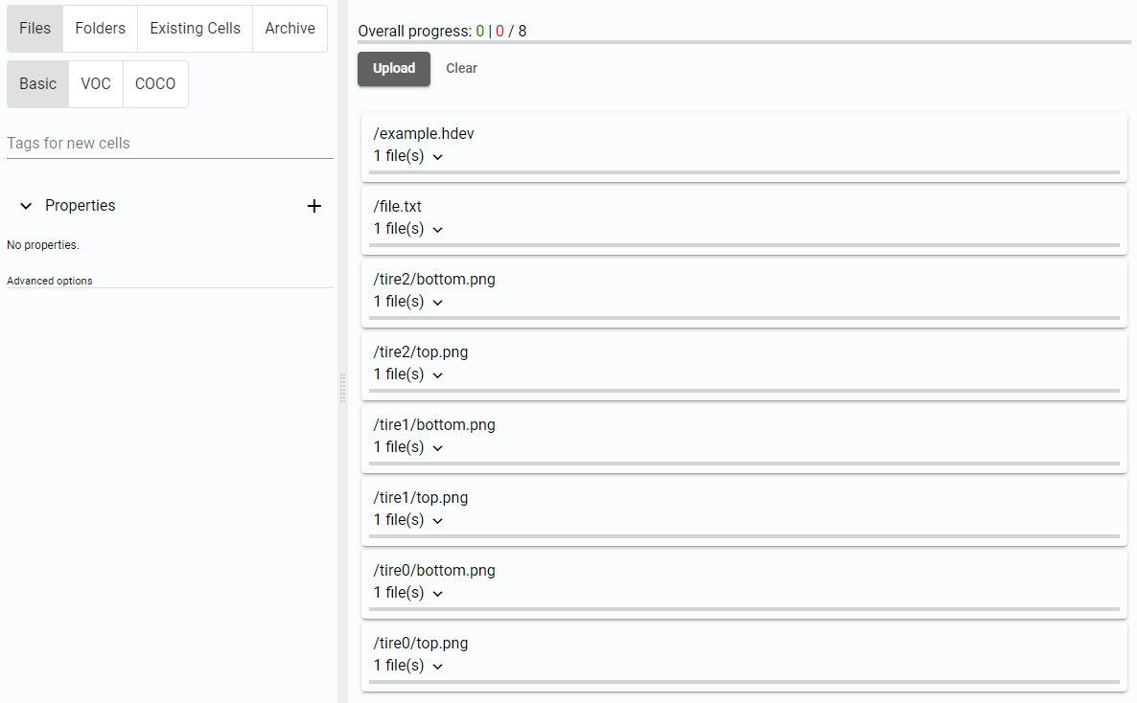Expand the chevron beside /tire0/bottom.png
Viewport: 1137px width, 703px height.
(437, 593)
